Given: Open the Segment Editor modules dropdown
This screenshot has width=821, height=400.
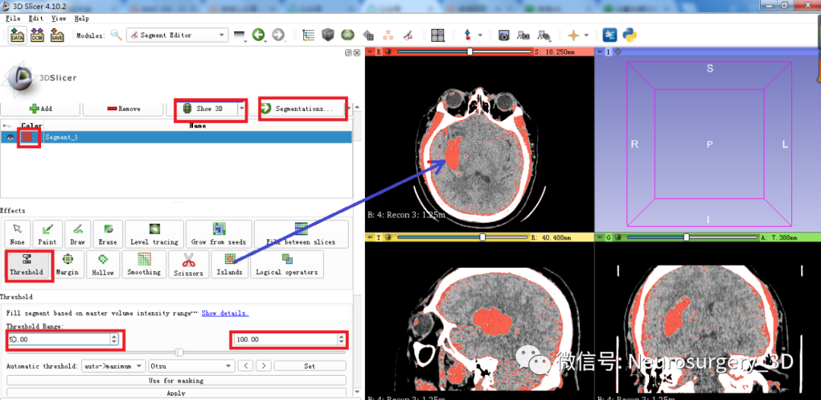Looking at the screenshot, I should pyautogui.click(x=177, y=35).
